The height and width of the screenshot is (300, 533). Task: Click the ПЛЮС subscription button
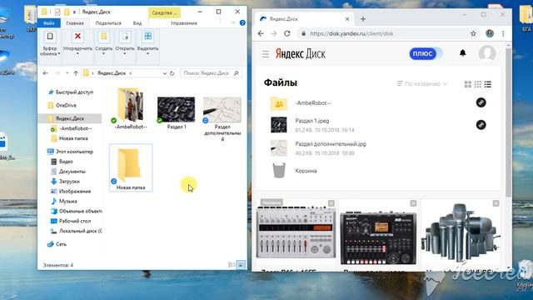coord(423,53)
